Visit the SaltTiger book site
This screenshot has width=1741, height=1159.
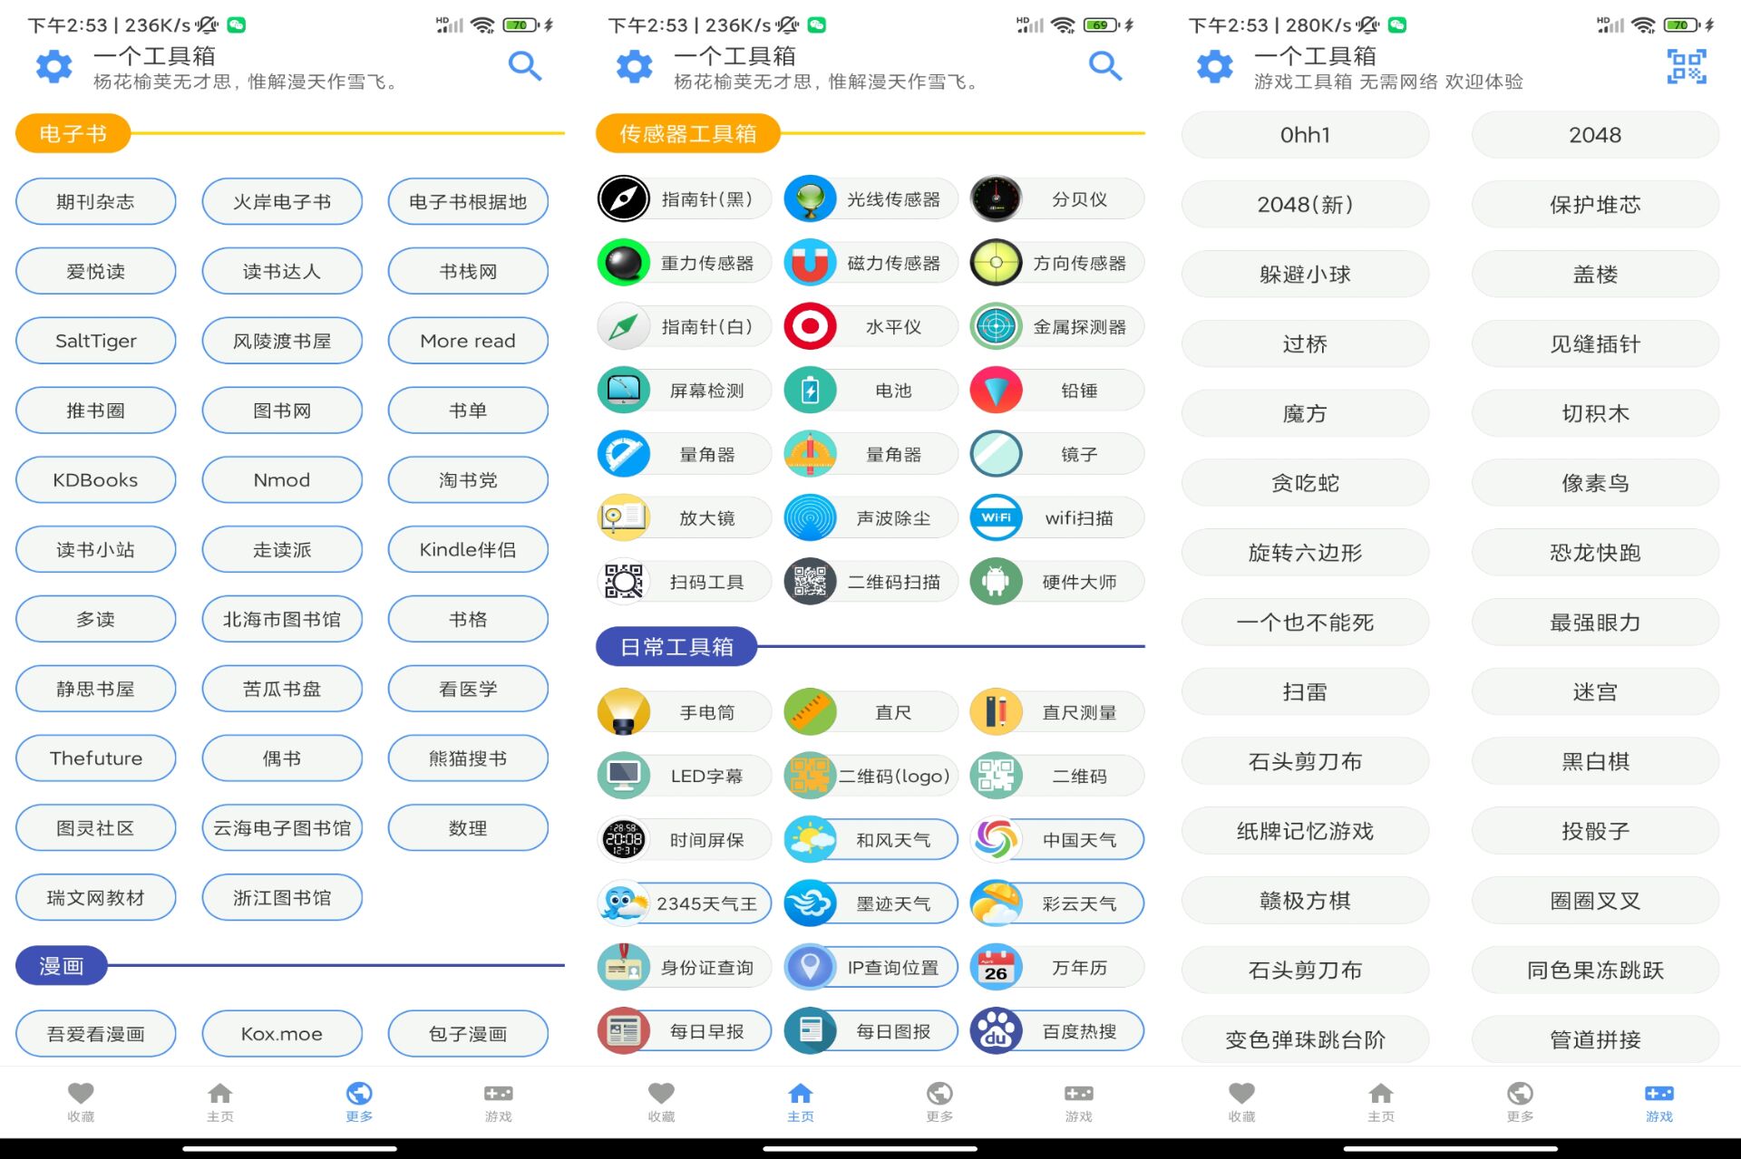point(95,341)
